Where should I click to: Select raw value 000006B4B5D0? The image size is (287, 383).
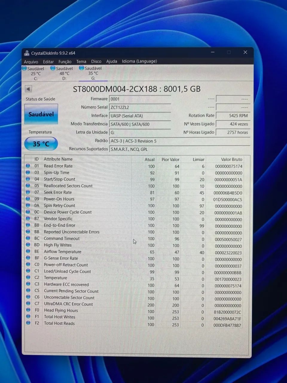click(228, 193)
